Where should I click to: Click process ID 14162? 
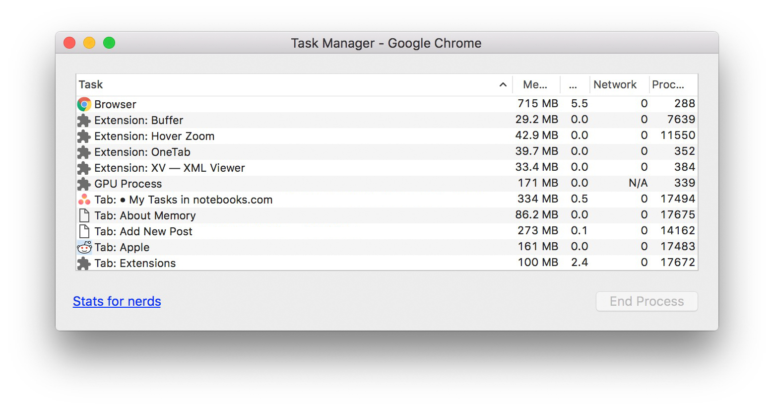pos(678,230)
